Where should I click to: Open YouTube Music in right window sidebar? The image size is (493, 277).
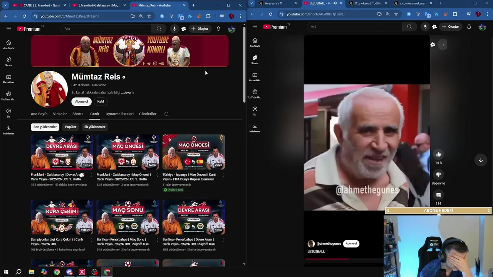[x=255, y=94]
